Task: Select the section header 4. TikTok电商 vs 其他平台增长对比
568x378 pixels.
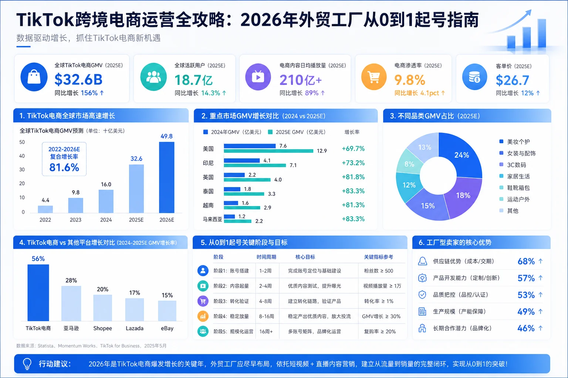Action: [101, 243]
